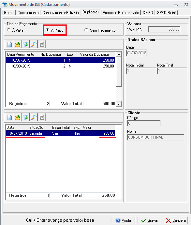Click the Cancelar button
The image size is (191, 225).
176,220
